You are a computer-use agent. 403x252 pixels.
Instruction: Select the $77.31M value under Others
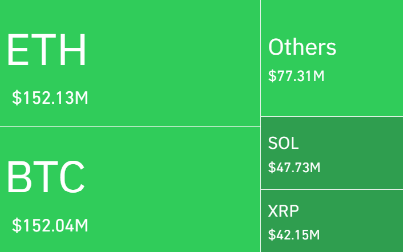pyautogui.click(x=296, y=75)
